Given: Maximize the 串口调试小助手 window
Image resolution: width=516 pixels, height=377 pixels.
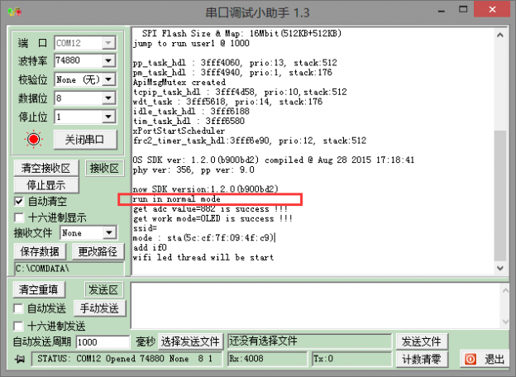Looking at the screenshot, I should point(463,10).
